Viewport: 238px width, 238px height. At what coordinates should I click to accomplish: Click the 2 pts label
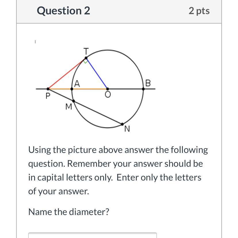click(x=199, y=11)
